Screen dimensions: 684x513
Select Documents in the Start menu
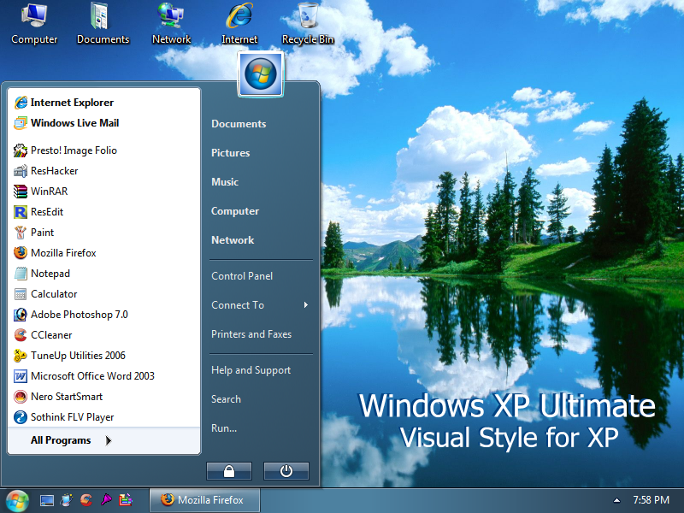point(238,123)
